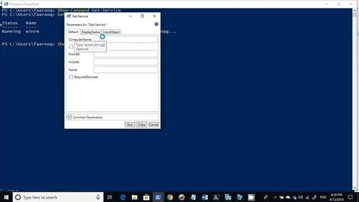Open network status tray icon
The image size is (359, 202).
tap(307, 197)
